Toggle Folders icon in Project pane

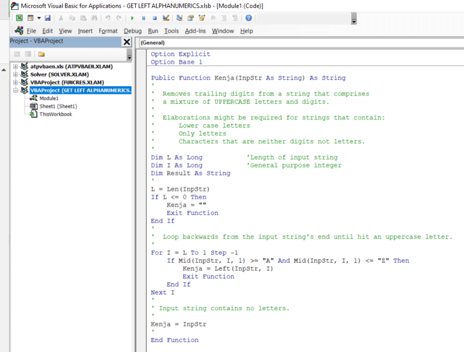41,54
